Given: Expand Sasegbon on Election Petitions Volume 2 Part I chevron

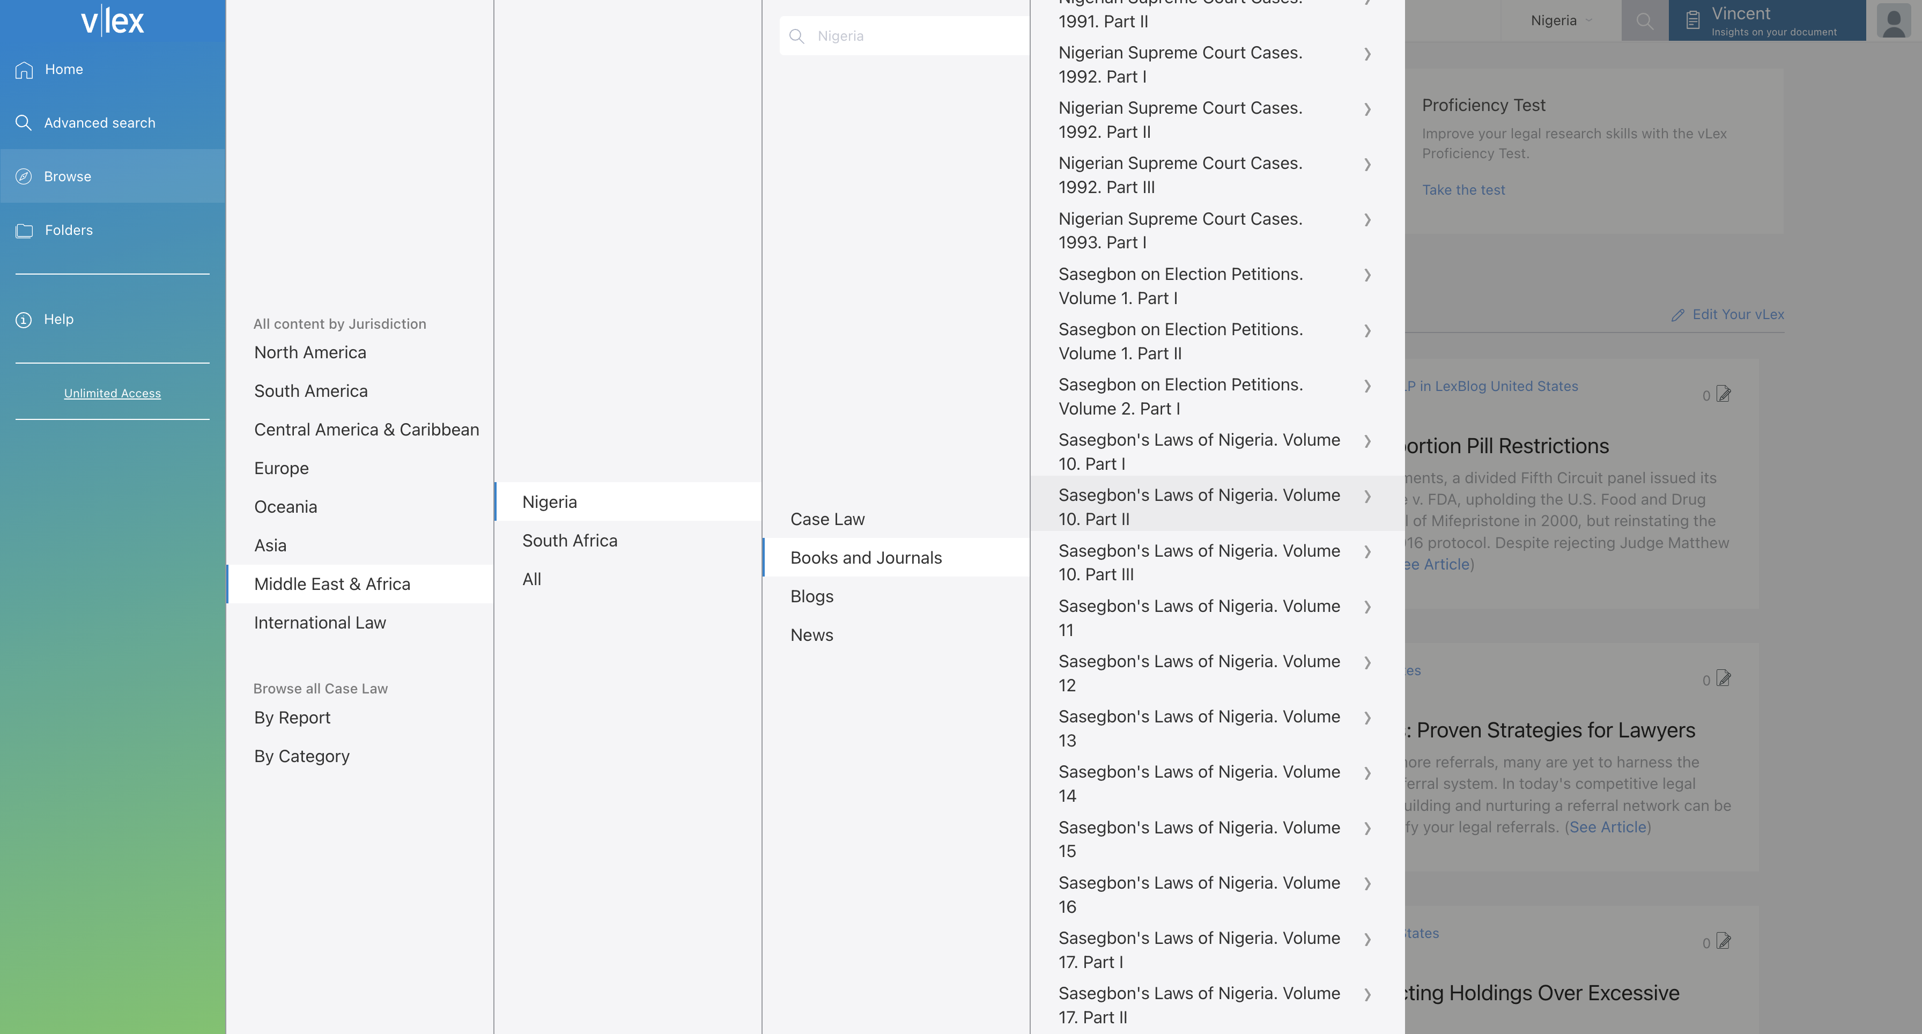Looking at the screenshot, I should (1367, 386).
